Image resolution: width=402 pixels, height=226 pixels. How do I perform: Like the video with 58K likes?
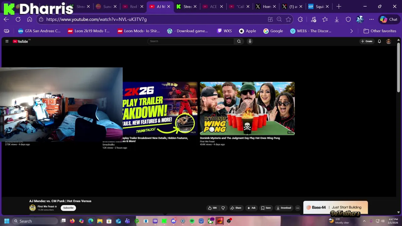click(x=212, y=208)
